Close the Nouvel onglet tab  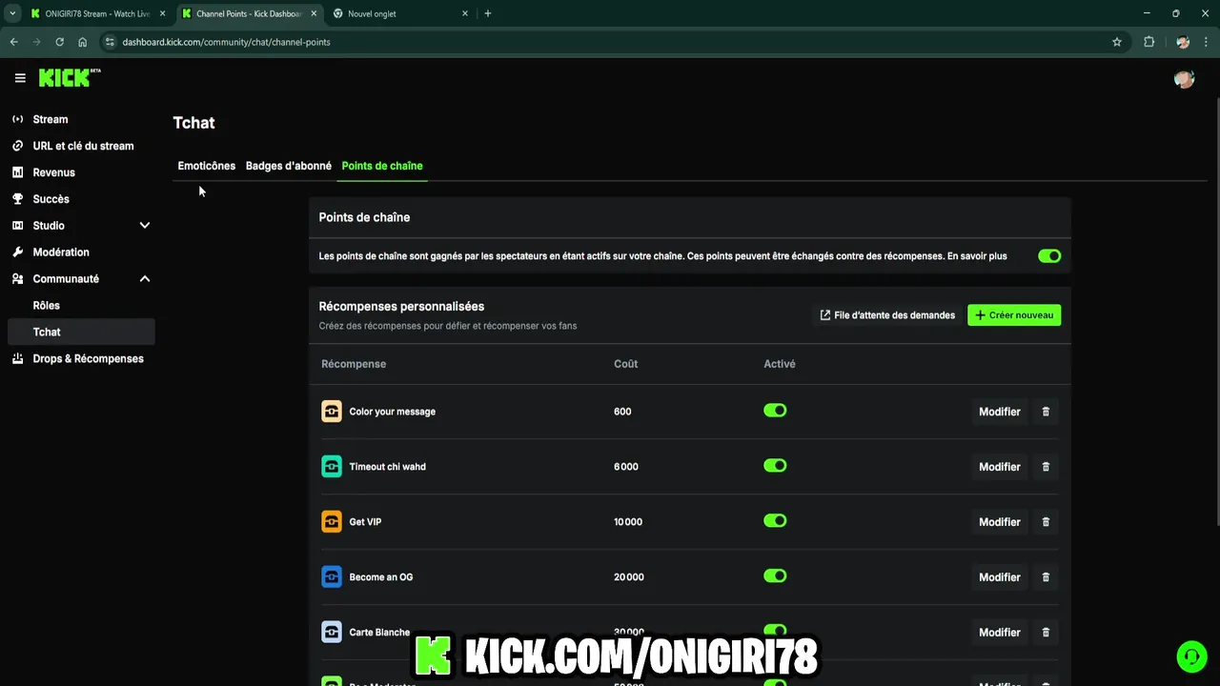465,13
